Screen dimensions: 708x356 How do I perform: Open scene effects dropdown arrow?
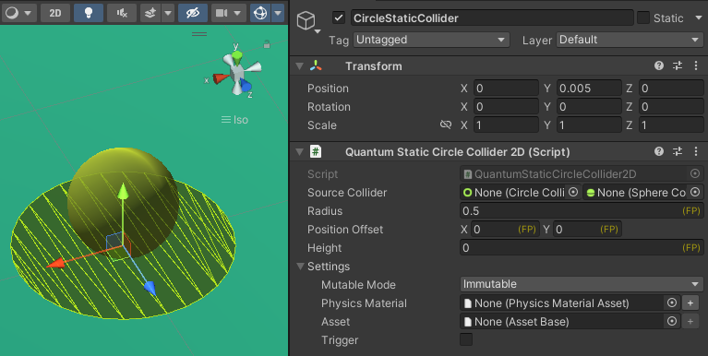pos(168,13)
